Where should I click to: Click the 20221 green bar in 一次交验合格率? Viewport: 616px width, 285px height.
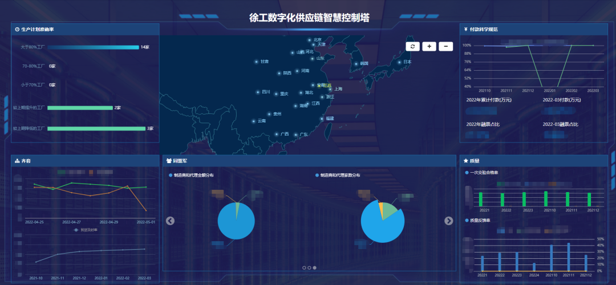pyautogui.click(x=480, y=199)
